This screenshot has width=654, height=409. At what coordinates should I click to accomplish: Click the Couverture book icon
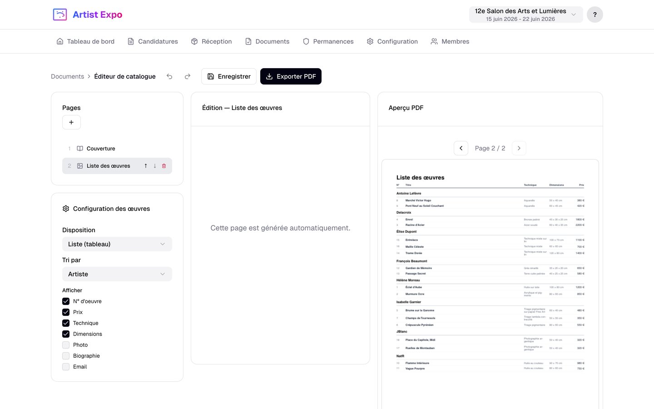(x=80, y=149)
